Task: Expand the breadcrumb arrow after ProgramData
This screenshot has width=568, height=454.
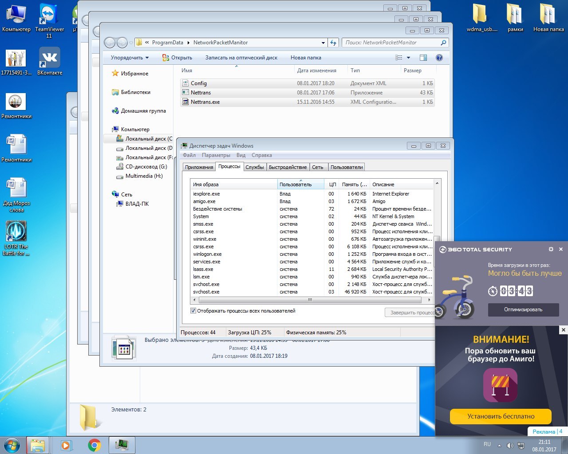Action: click(x=189, y=43)
